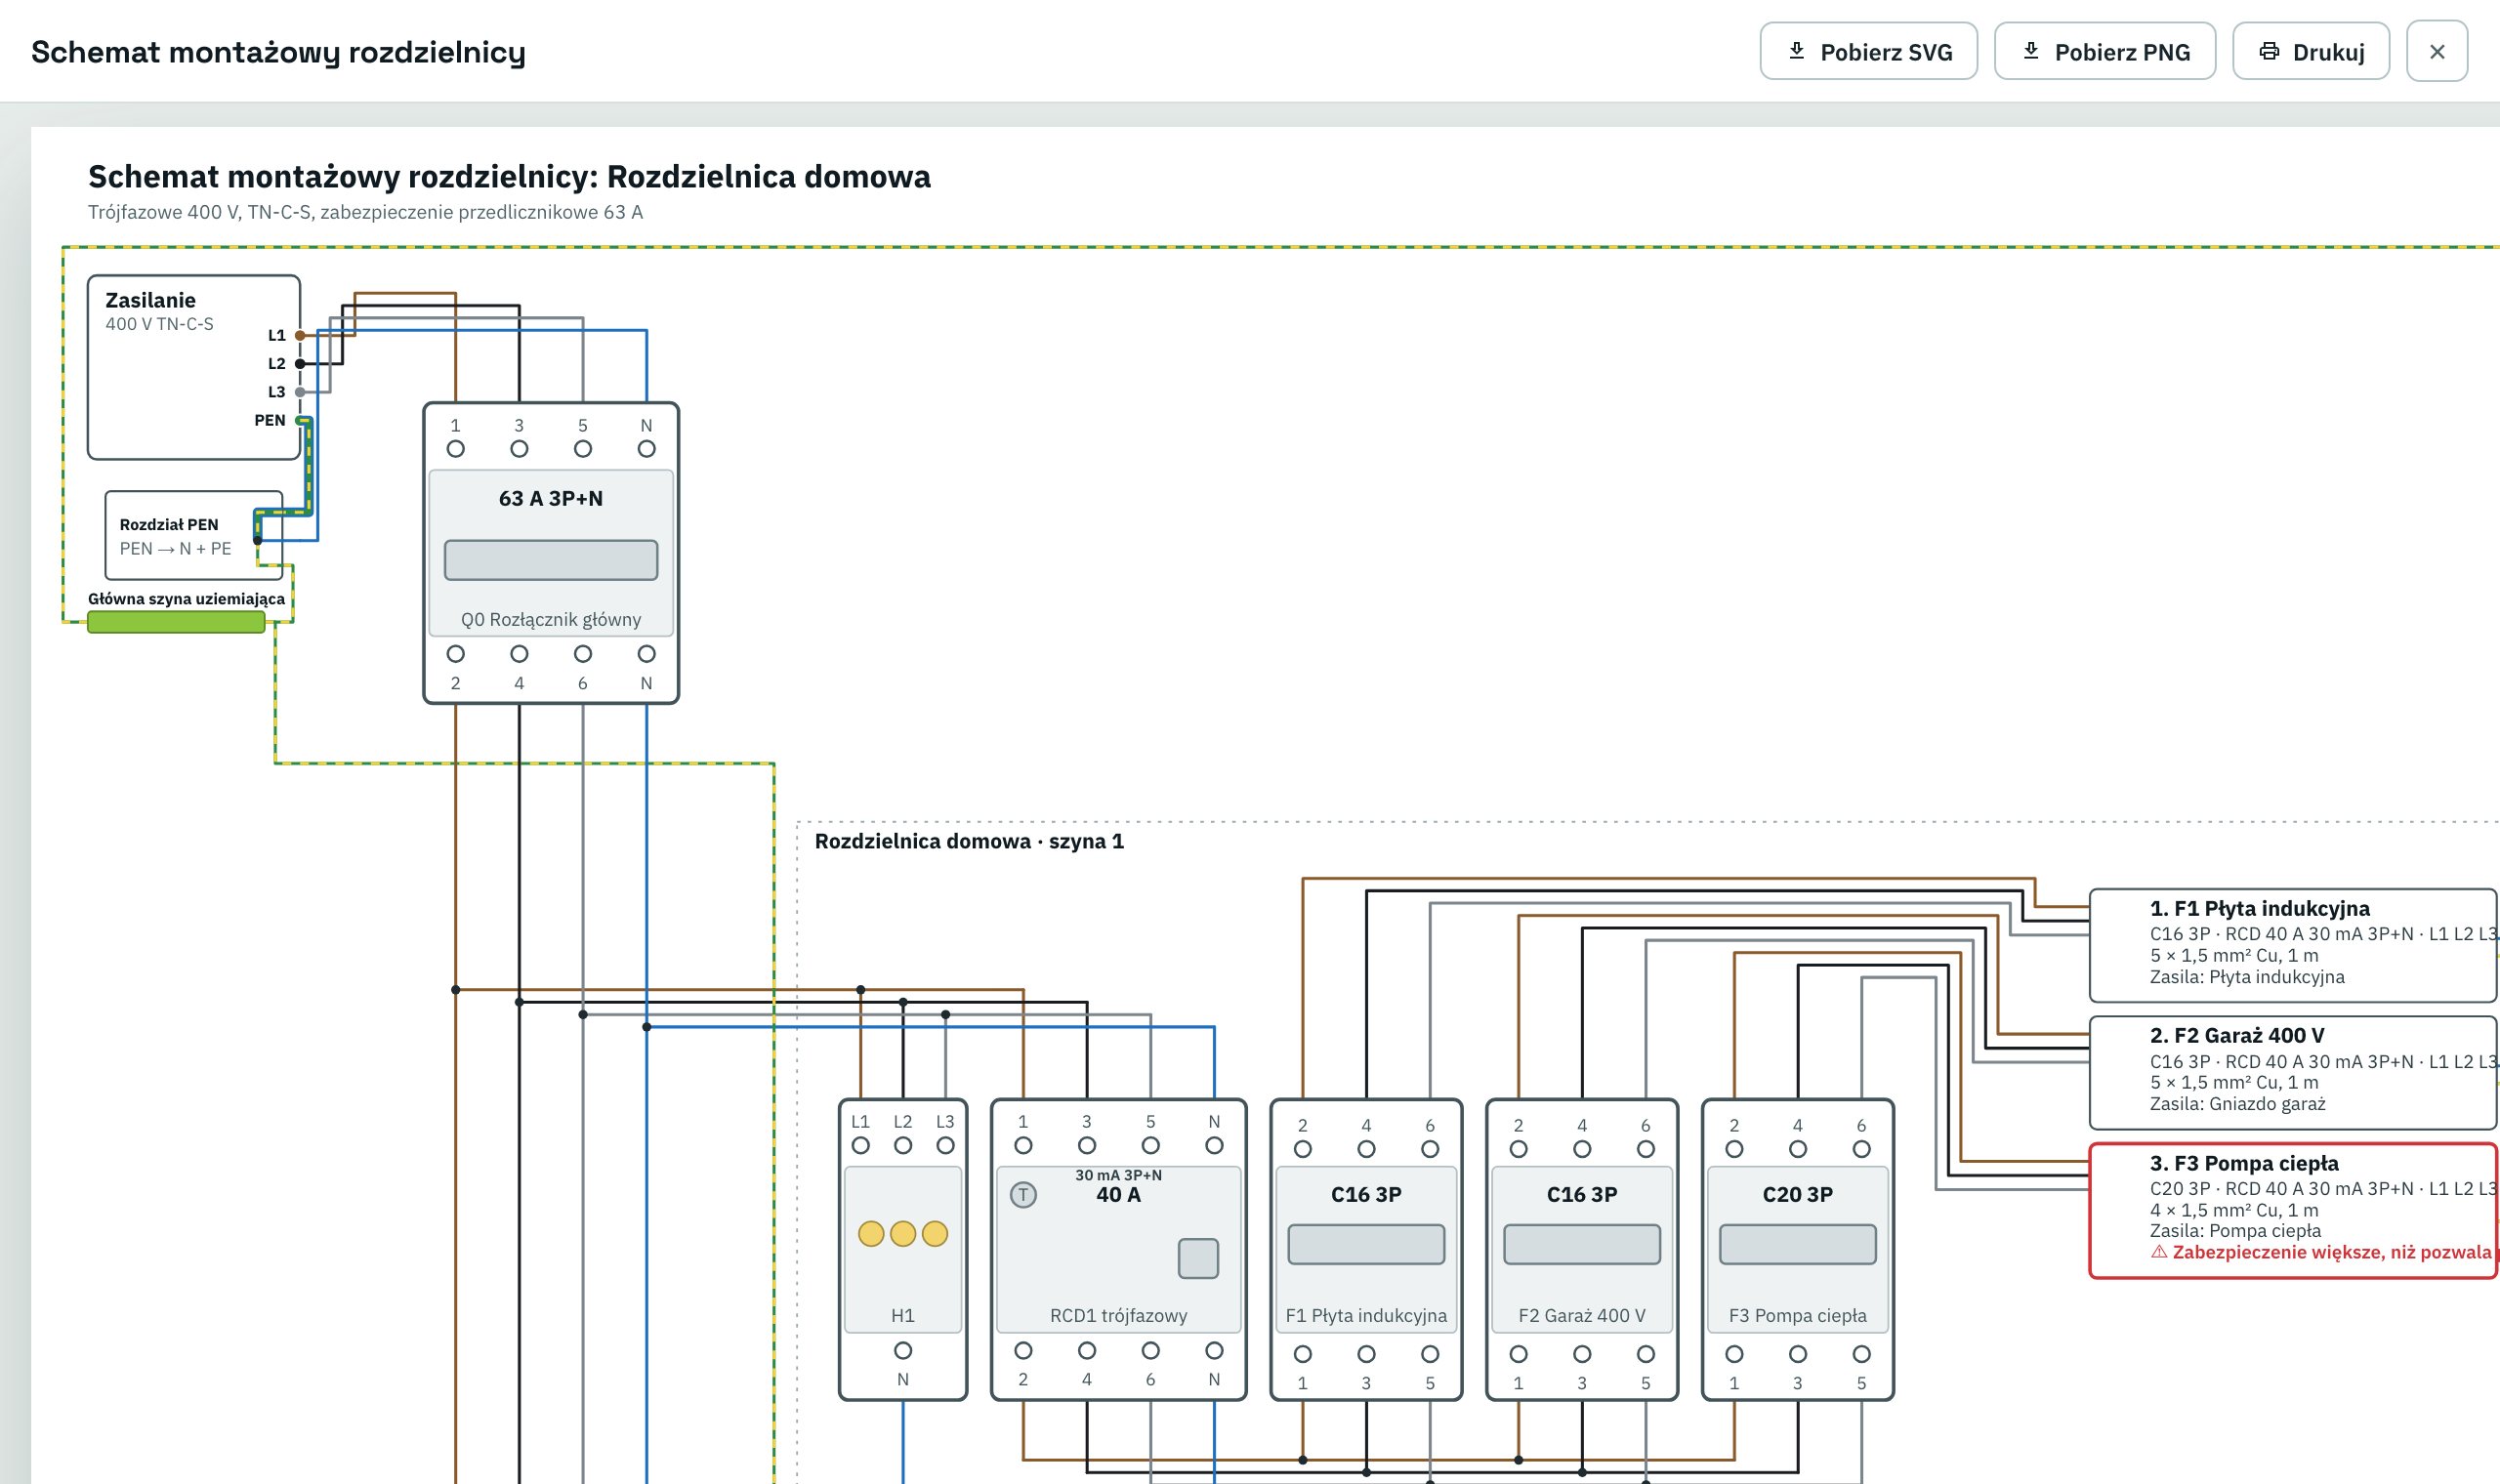Click top N terminal of Q0 disconnector
The image size is (2500, 1484).
(x=647, y=449)
